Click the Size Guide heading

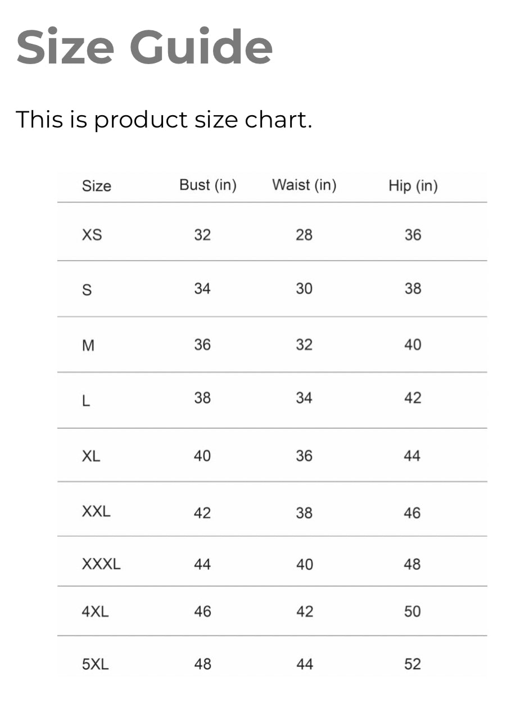144,47
